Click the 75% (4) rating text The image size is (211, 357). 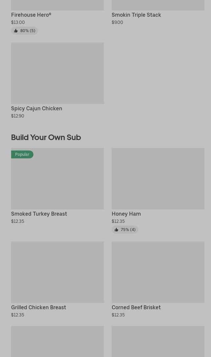point(128,230)
